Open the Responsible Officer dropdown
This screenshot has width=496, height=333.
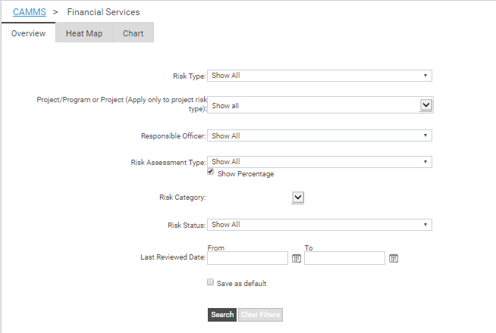pyautogui.click(x=319, y=136)
